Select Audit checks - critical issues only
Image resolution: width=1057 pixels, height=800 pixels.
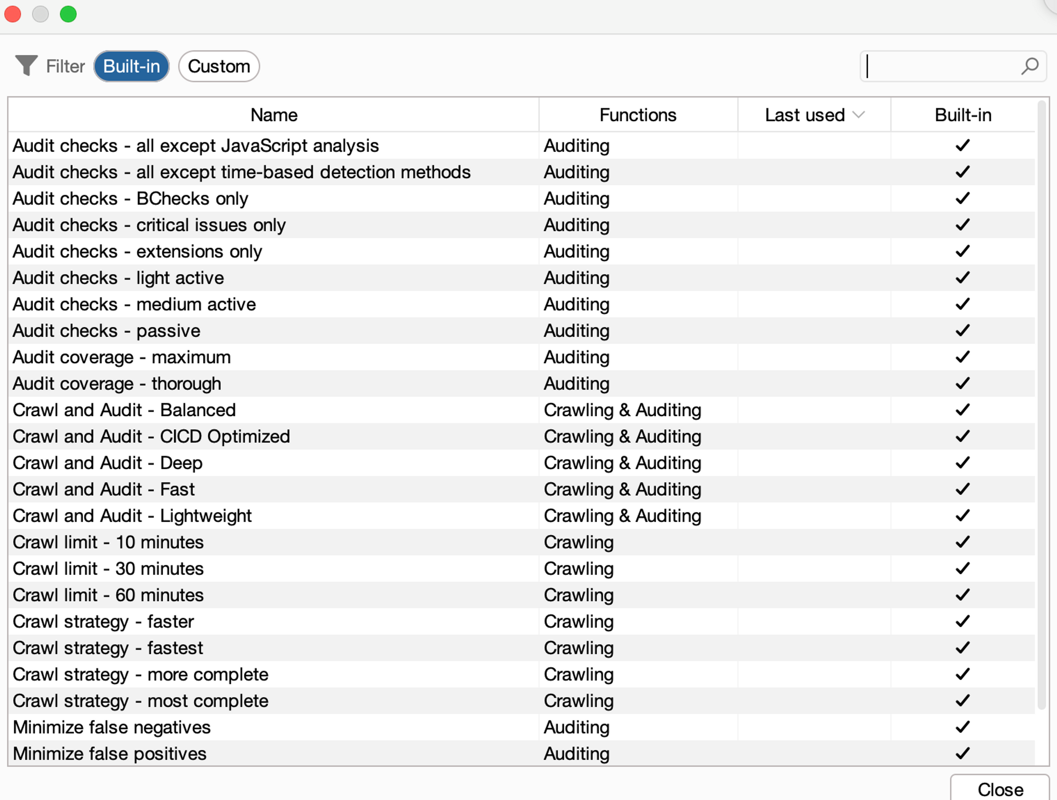pyautogui.click(x=149, y=225)
